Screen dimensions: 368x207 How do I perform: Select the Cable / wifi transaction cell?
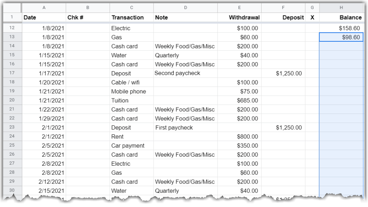tap(131, 82)
